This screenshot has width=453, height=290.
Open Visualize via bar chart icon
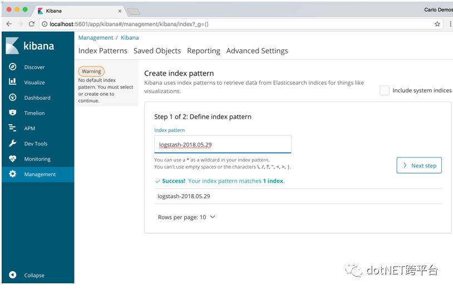(12, 81)
